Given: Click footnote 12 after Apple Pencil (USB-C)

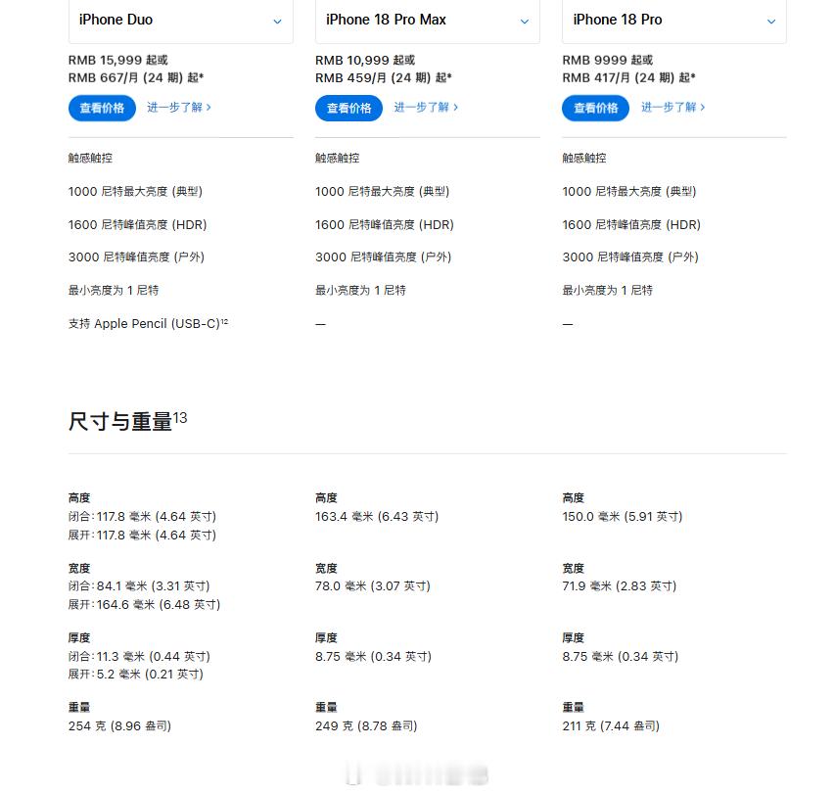Looking at the screenshot, I should point(224,321).
